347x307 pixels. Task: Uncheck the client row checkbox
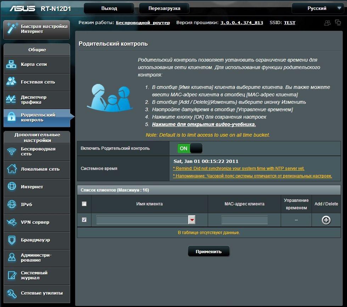[x=84, y=220]
